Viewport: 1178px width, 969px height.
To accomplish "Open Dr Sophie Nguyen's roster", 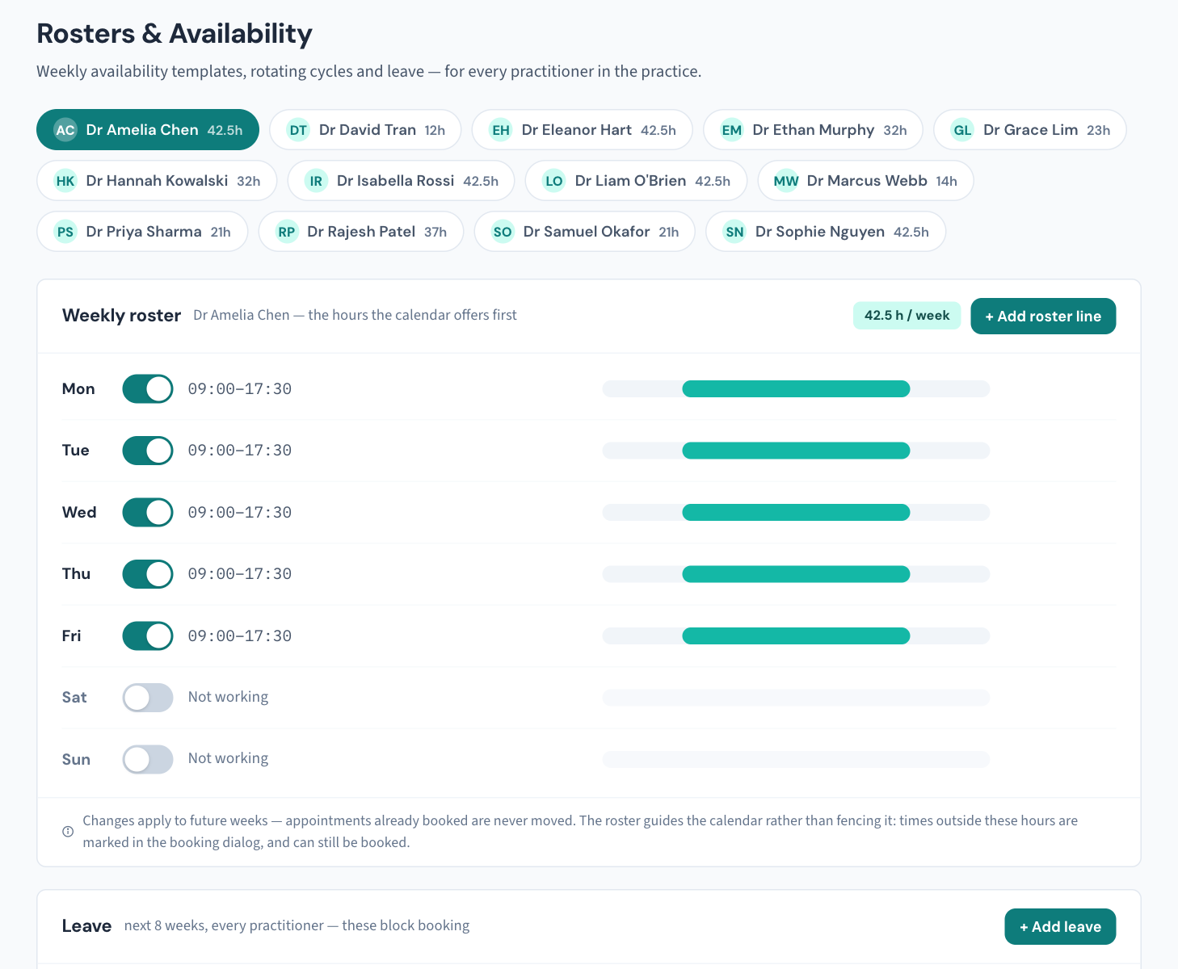I will (x=826, y=232).
